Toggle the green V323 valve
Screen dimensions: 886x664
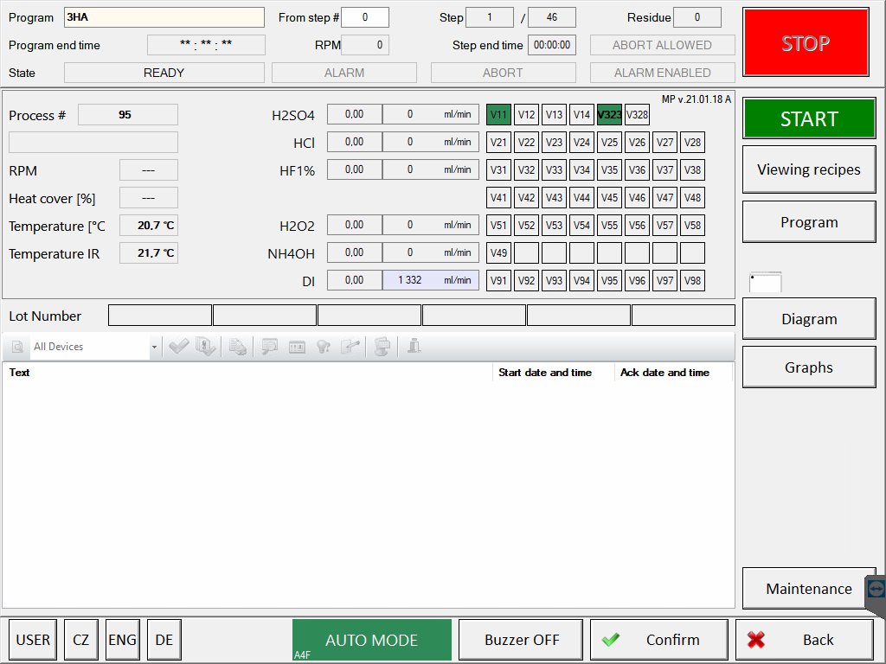pos(609,114)
